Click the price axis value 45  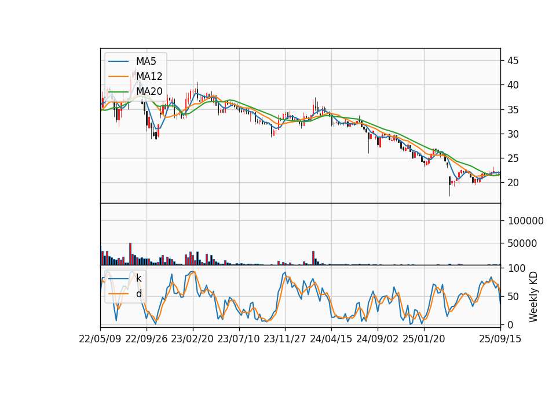[513, 61]
